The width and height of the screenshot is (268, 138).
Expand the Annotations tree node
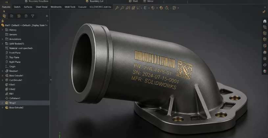coord(2,39)
